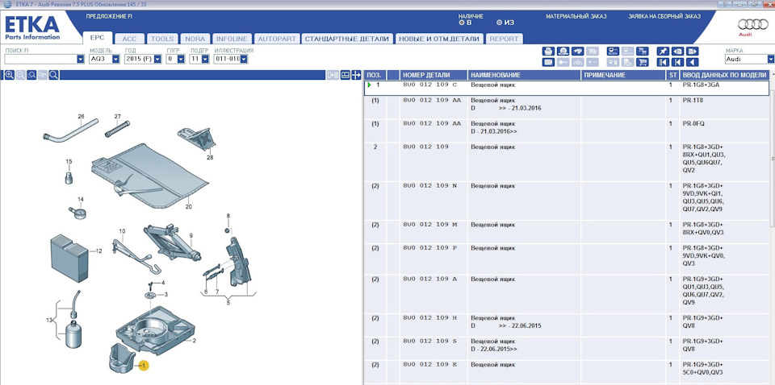Viewport: 775px width, 385px height.
Task: Switch to the INFOLINE tab
Action: [x=232, y=39]
